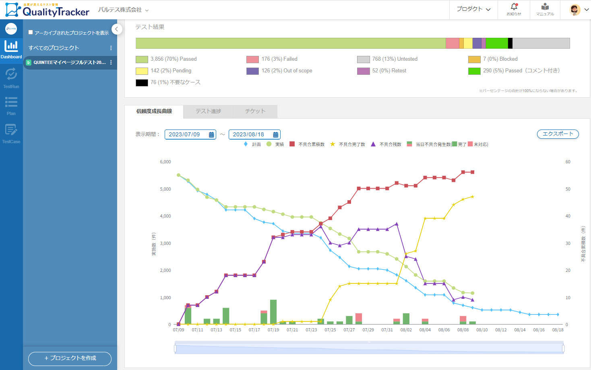Click the gray Untested segment of result bar
Image resolution: width=591 pixels, height=370 pixels.
click(x=541, y=43)
